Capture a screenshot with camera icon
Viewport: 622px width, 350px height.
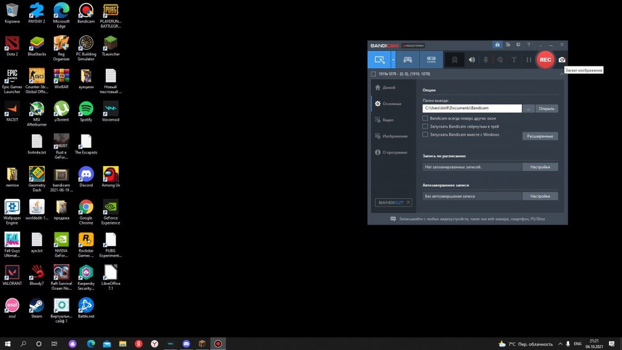click(x=562, y=60)
